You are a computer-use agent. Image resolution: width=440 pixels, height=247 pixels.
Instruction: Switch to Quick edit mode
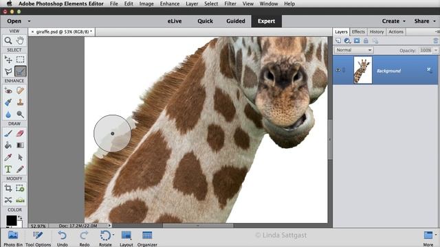click(x=205, y=21)
